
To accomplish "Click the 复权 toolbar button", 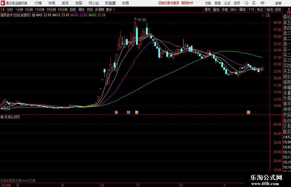I will (x=208, y=10).
